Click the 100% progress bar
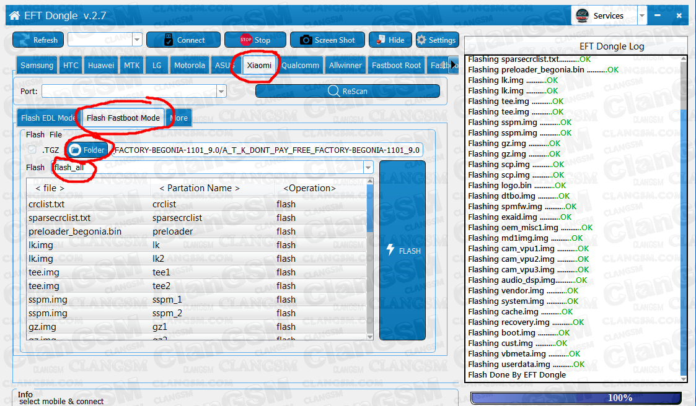 576,398
